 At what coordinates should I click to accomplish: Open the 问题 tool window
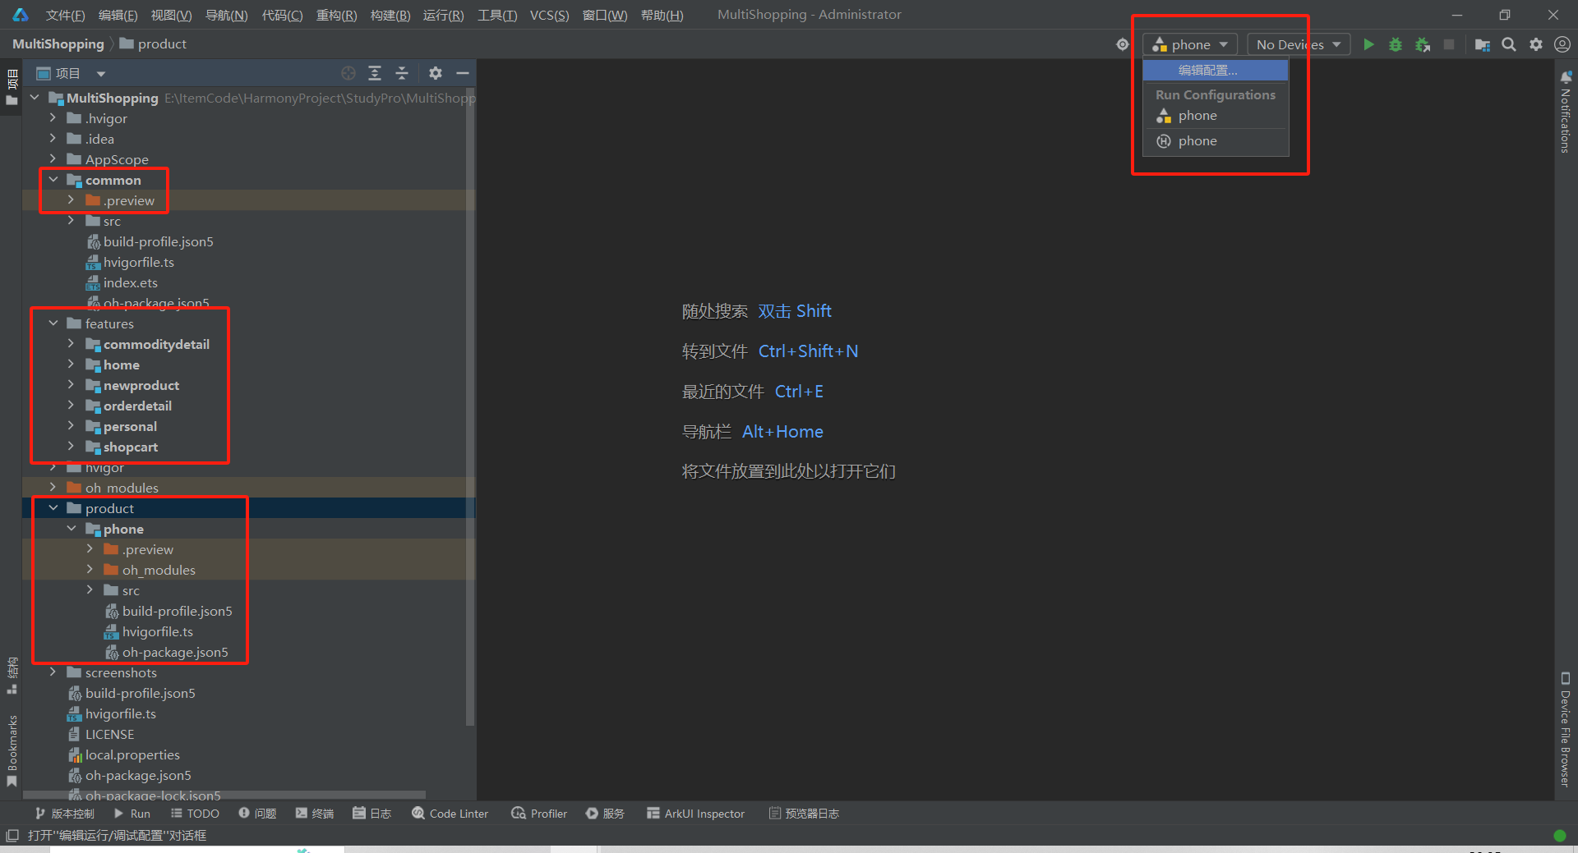click(257, 814)
